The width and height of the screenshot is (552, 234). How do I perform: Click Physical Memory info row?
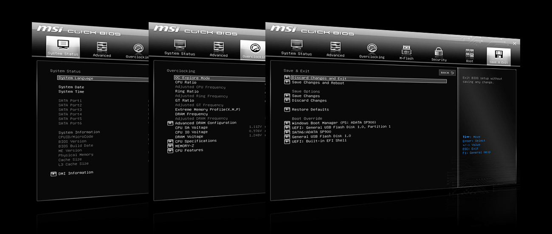tap(76, 155)
